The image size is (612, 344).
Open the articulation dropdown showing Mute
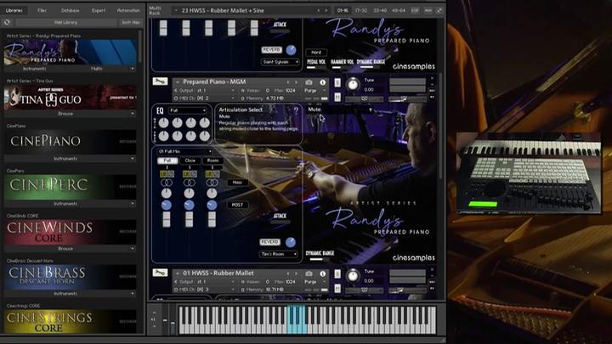pos(339,110)
